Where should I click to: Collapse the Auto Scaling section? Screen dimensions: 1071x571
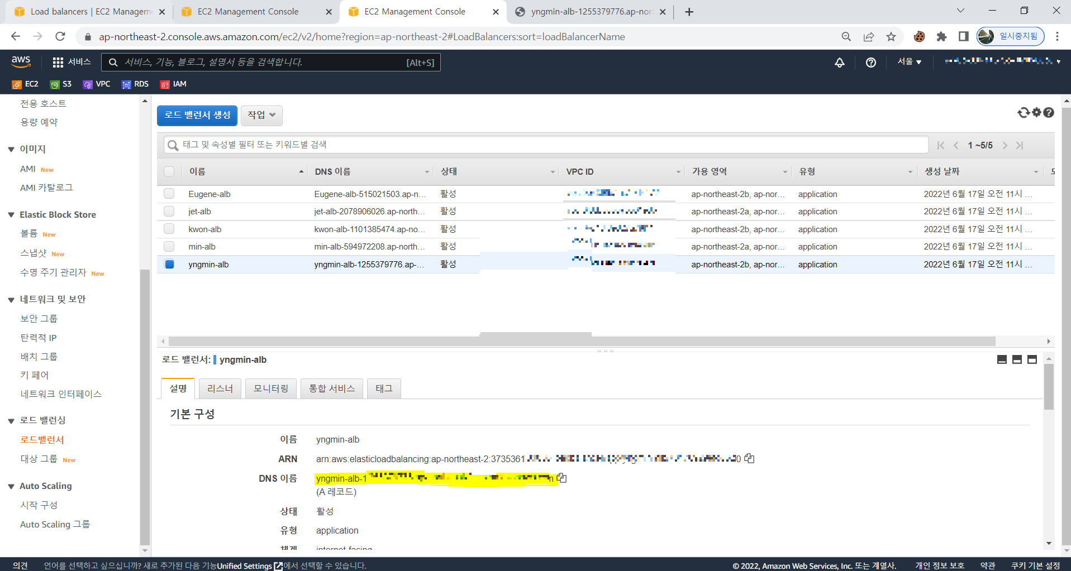coord(11,487)
